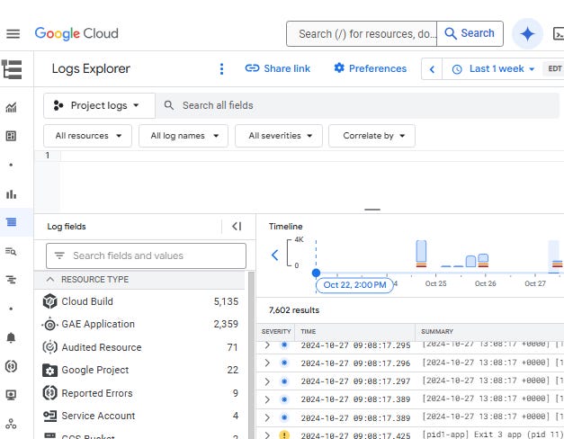Open the Gemini AI assistant sparkle icon
Viewport: 564px width, 439px height.
point(527,34)
